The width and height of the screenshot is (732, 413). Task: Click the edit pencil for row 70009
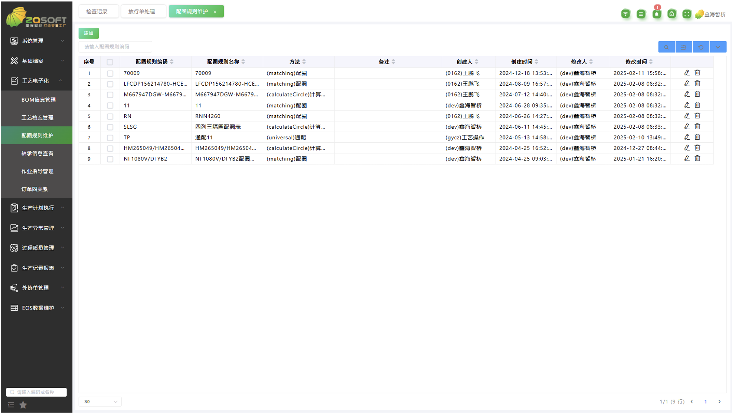pos(687,73)
